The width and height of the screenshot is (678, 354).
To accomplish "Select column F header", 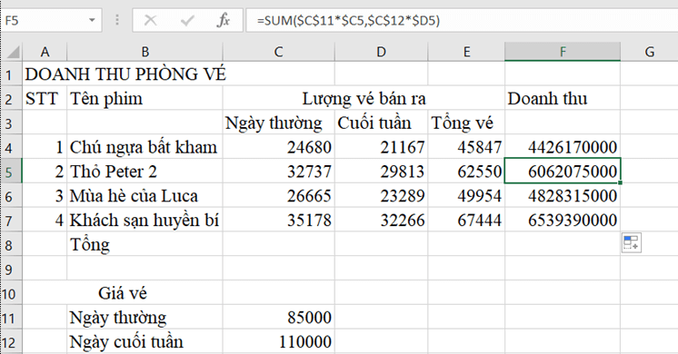I will point(562,52).
